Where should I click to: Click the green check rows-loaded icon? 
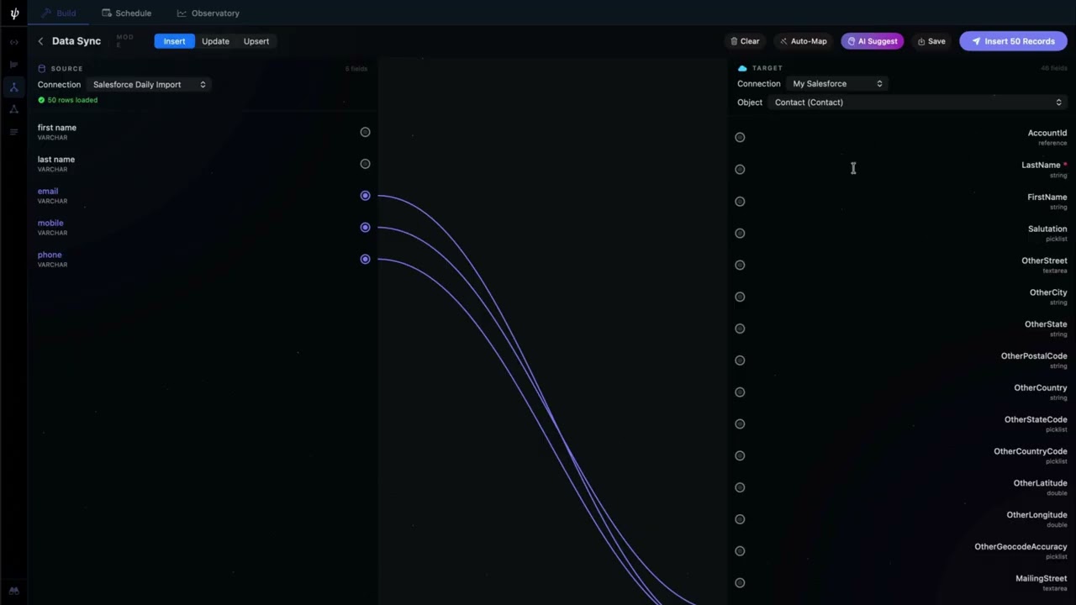[x=41, y=100]
